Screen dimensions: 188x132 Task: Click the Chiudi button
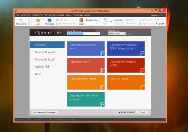tap(142, 112)
